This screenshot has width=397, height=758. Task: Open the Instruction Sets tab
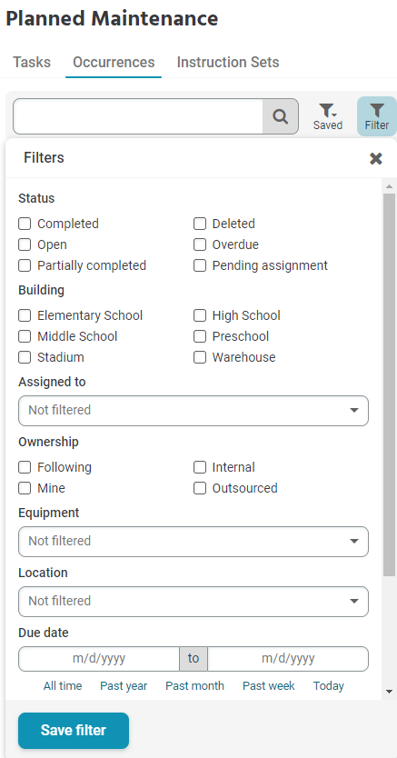(228, 63)
